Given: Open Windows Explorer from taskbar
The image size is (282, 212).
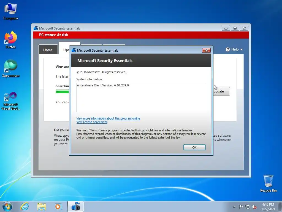Looking at the screenshot, I should coord(42,206).
